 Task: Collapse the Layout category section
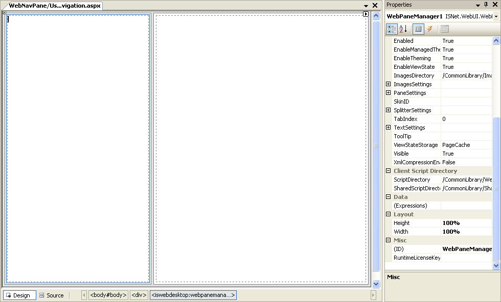[389, 214]
